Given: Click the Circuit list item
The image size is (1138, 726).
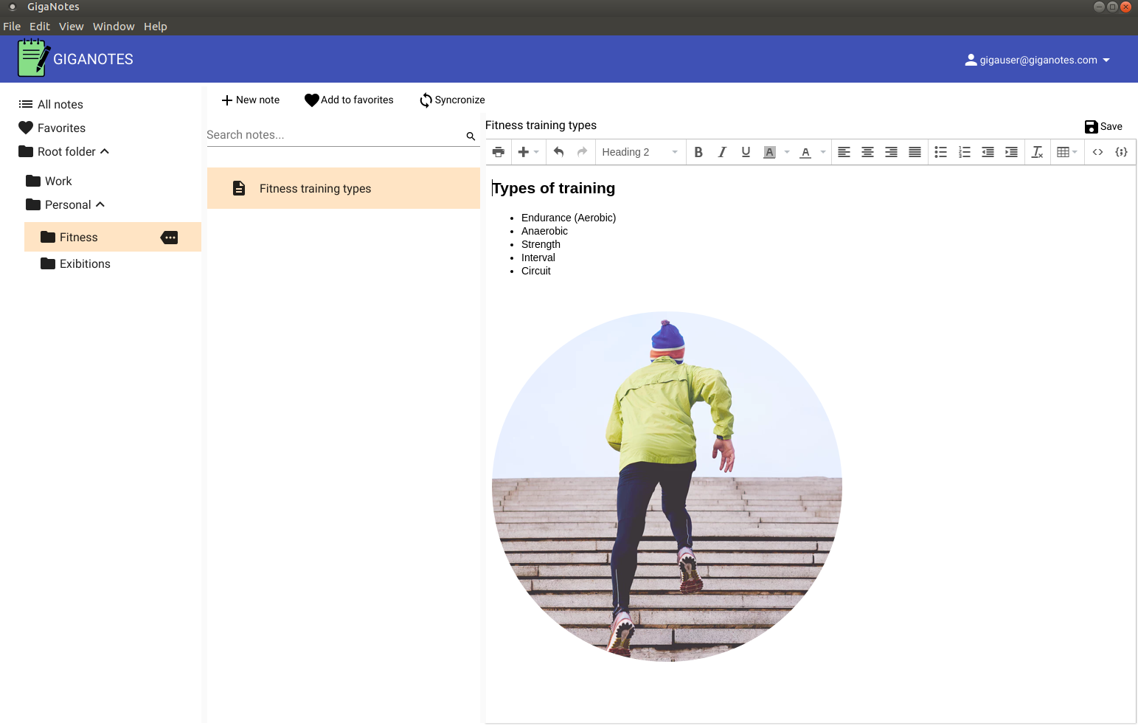Looking at the screenshot, I should click(536, 271).
